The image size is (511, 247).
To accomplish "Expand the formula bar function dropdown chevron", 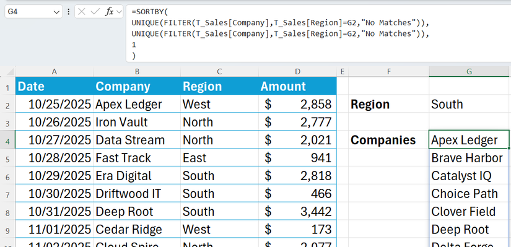I will coord(119,12).
